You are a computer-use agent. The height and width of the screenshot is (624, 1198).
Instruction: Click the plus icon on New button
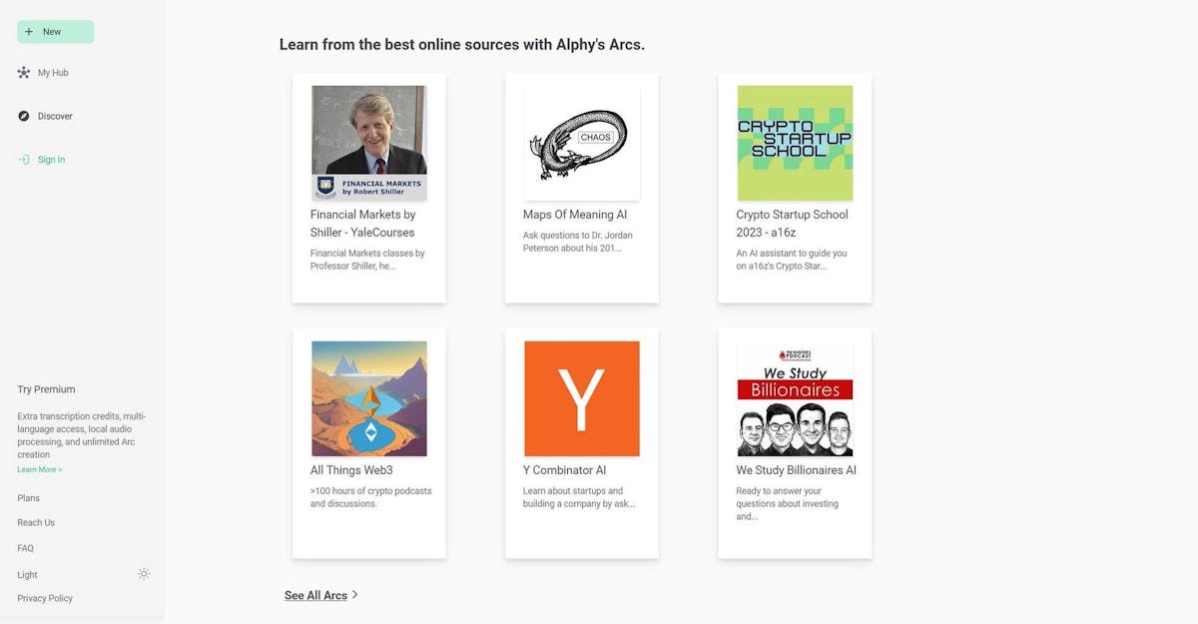tap(29, 32)
